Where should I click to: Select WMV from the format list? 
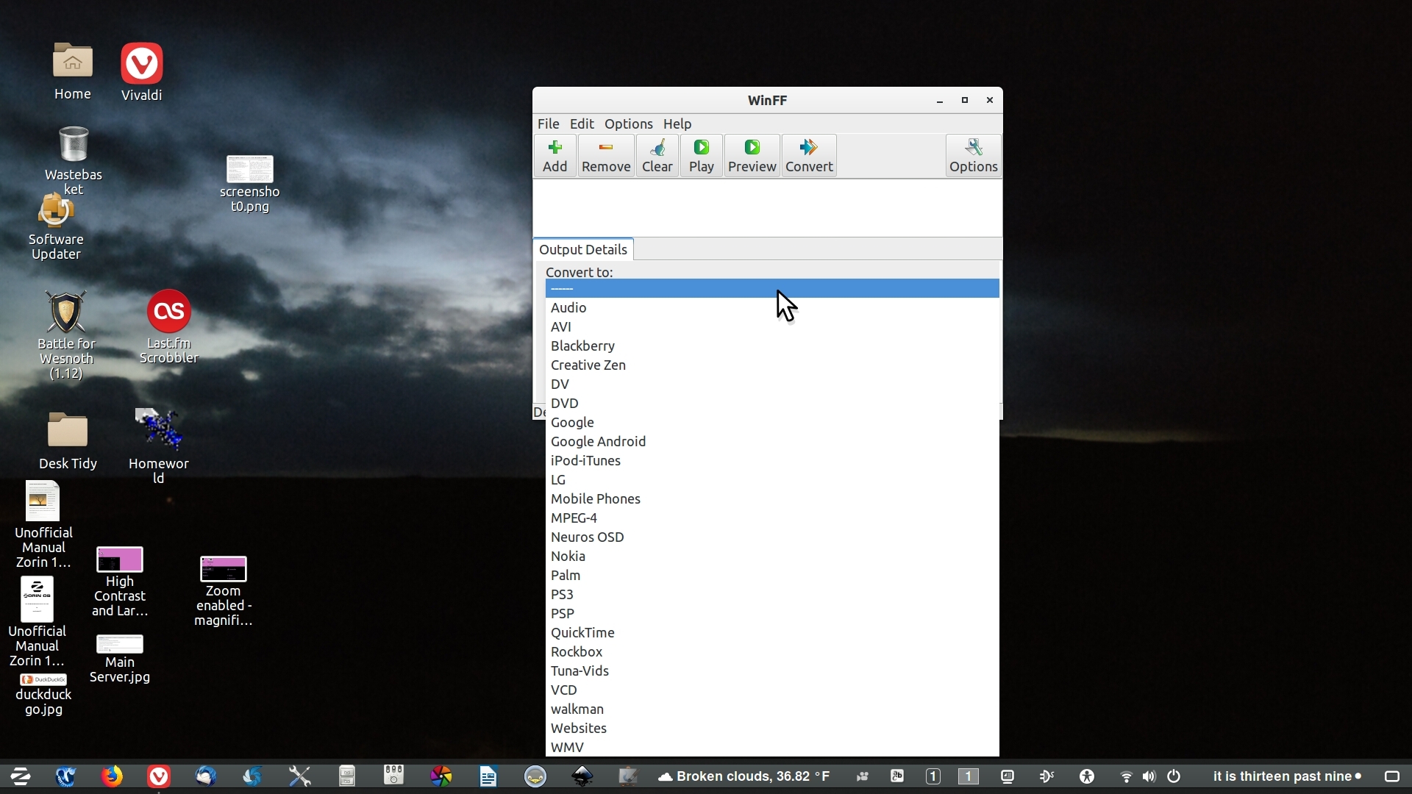click(x=567, y=746)
